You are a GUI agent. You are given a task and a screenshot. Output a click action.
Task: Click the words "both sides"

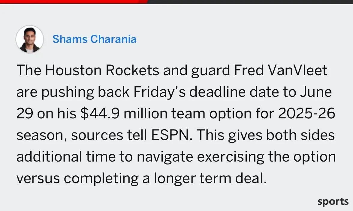(300, 135)
